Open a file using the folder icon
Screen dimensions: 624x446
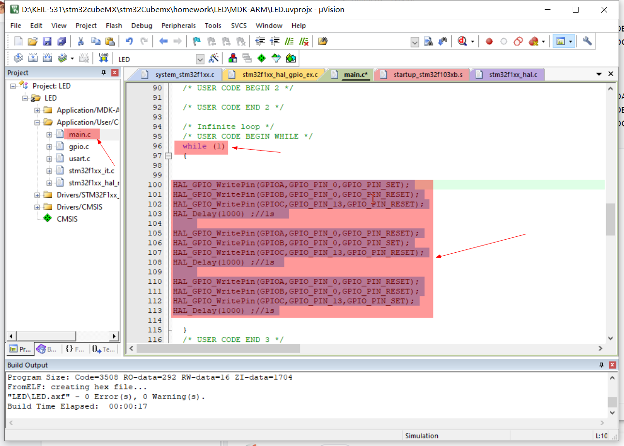[x=32, y=41]
